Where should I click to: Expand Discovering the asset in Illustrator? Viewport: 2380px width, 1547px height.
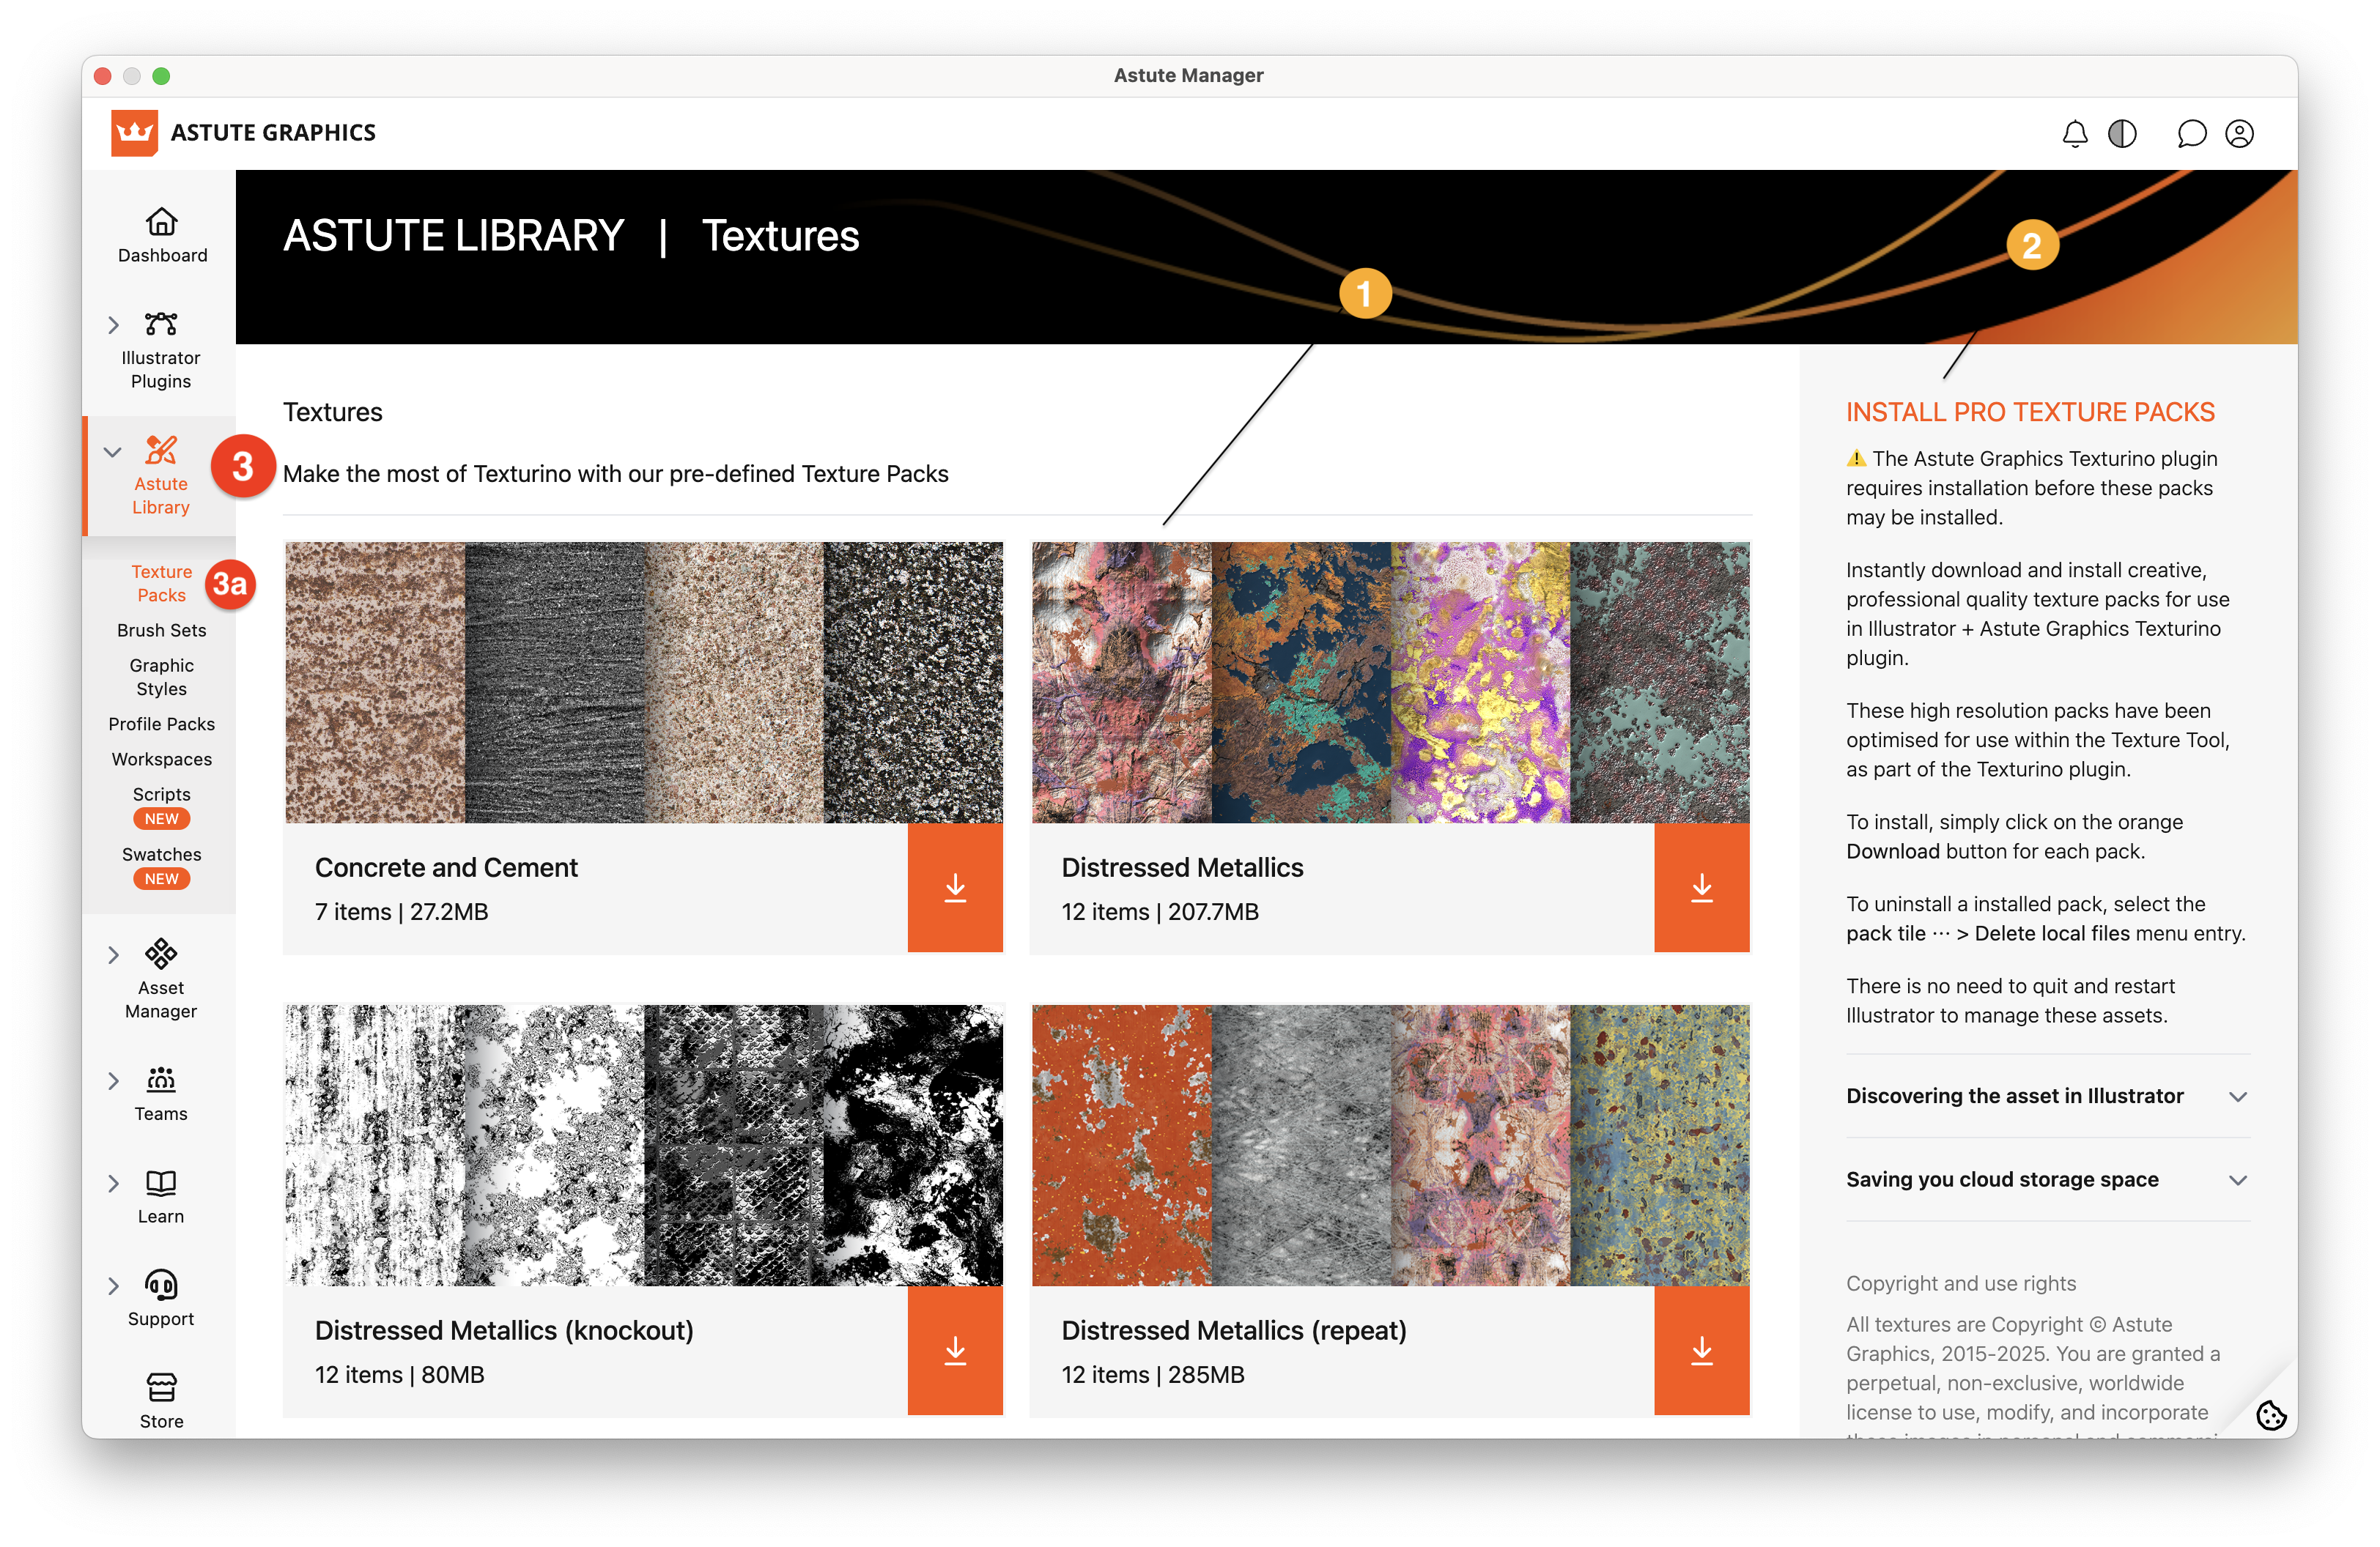click(2047, 1097)
